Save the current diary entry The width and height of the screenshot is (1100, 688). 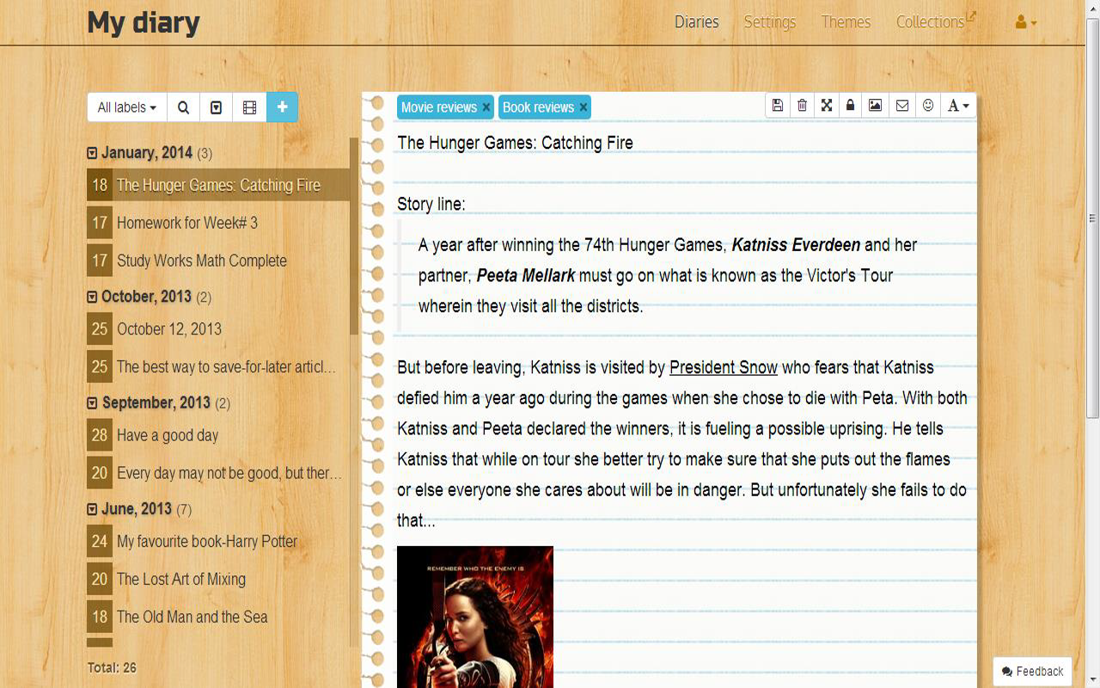(x=778, y=104)
